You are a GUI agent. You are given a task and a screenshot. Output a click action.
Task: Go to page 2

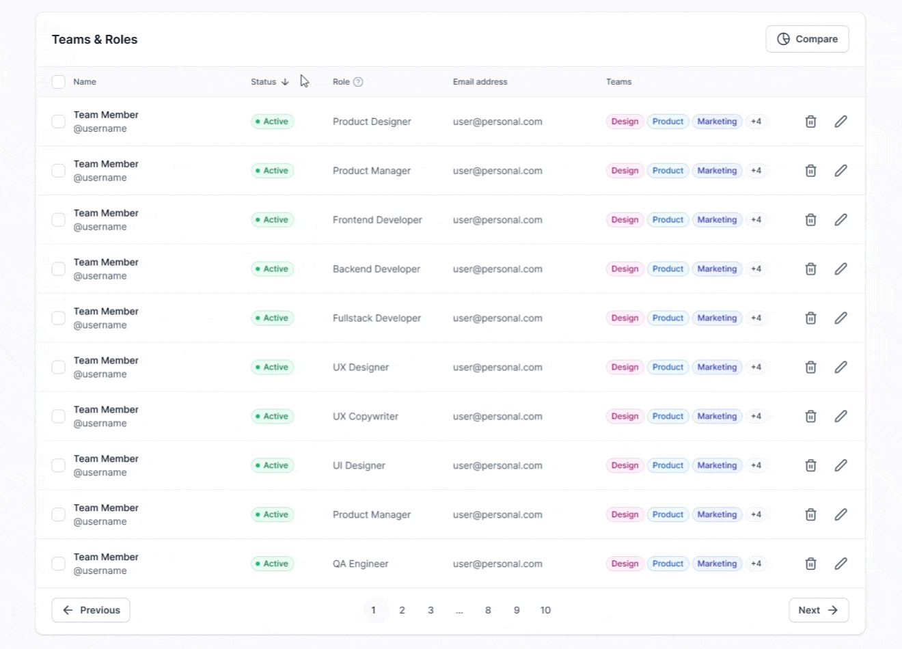pos(402,610)
